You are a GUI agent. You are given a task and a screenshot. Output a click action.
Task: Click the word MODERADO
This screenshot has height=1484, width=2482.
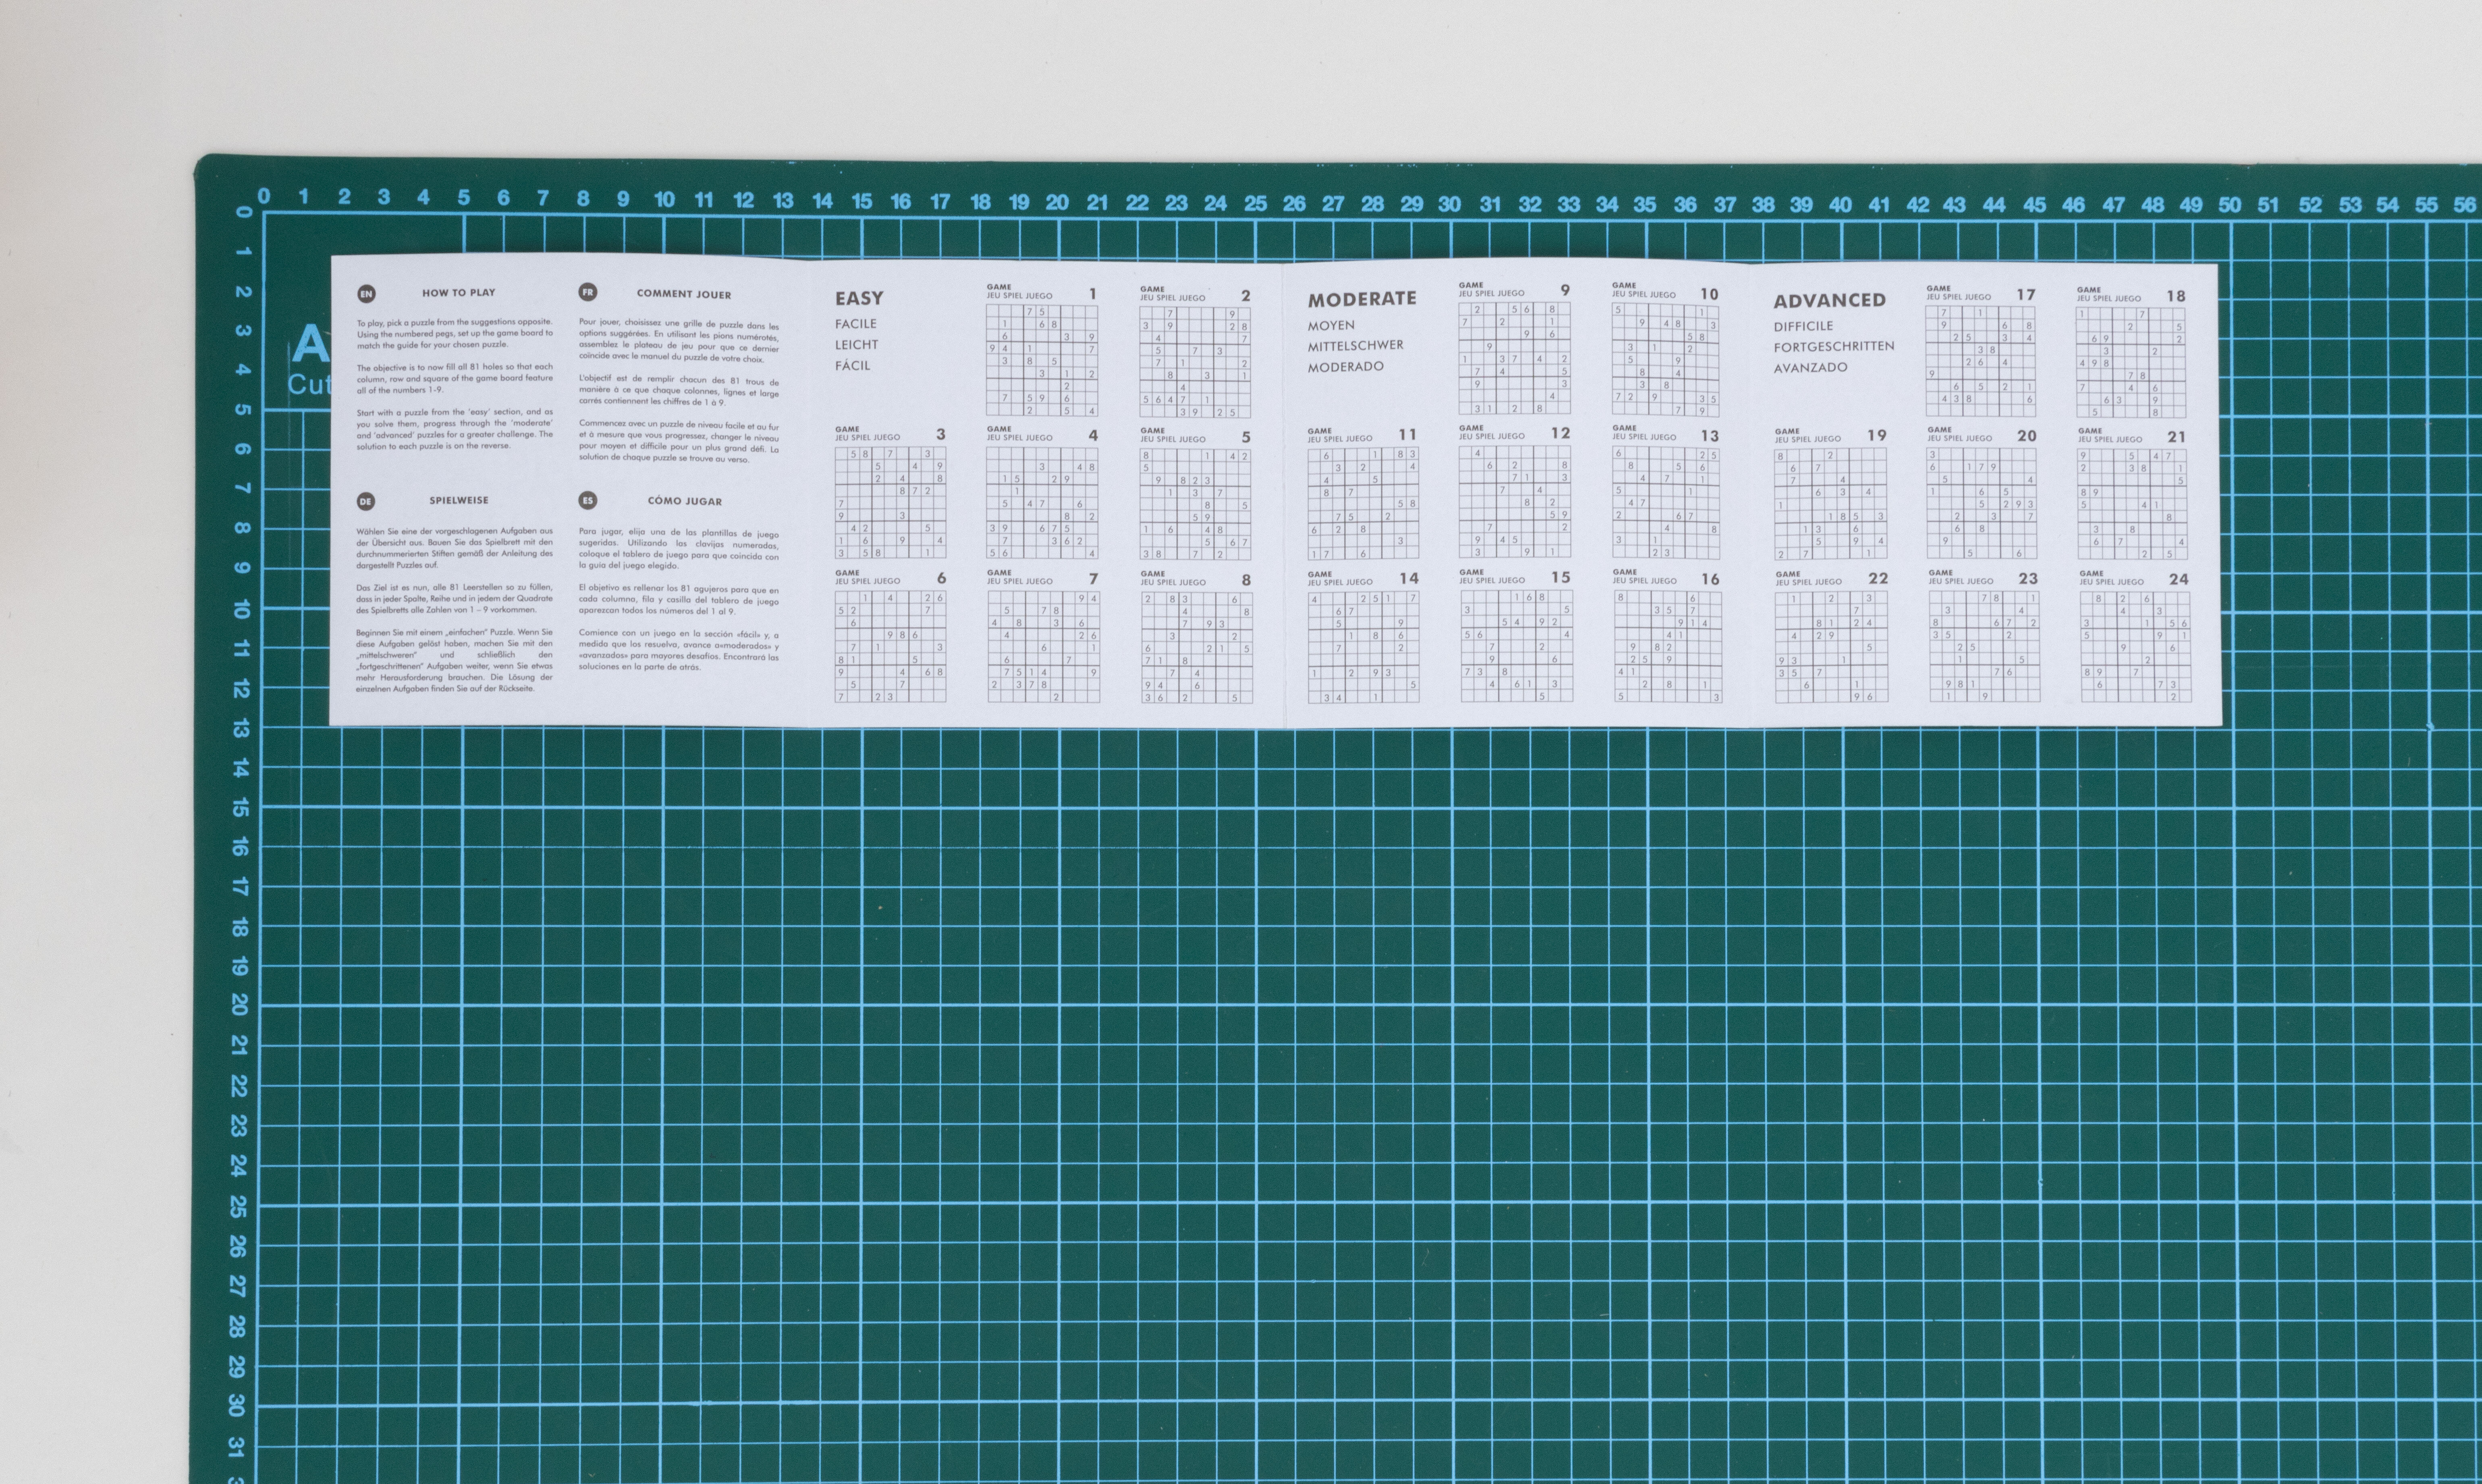coord(1346,367)
